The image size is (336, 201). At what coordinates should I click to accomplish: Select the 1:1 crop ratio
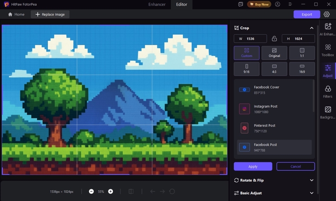302,53
